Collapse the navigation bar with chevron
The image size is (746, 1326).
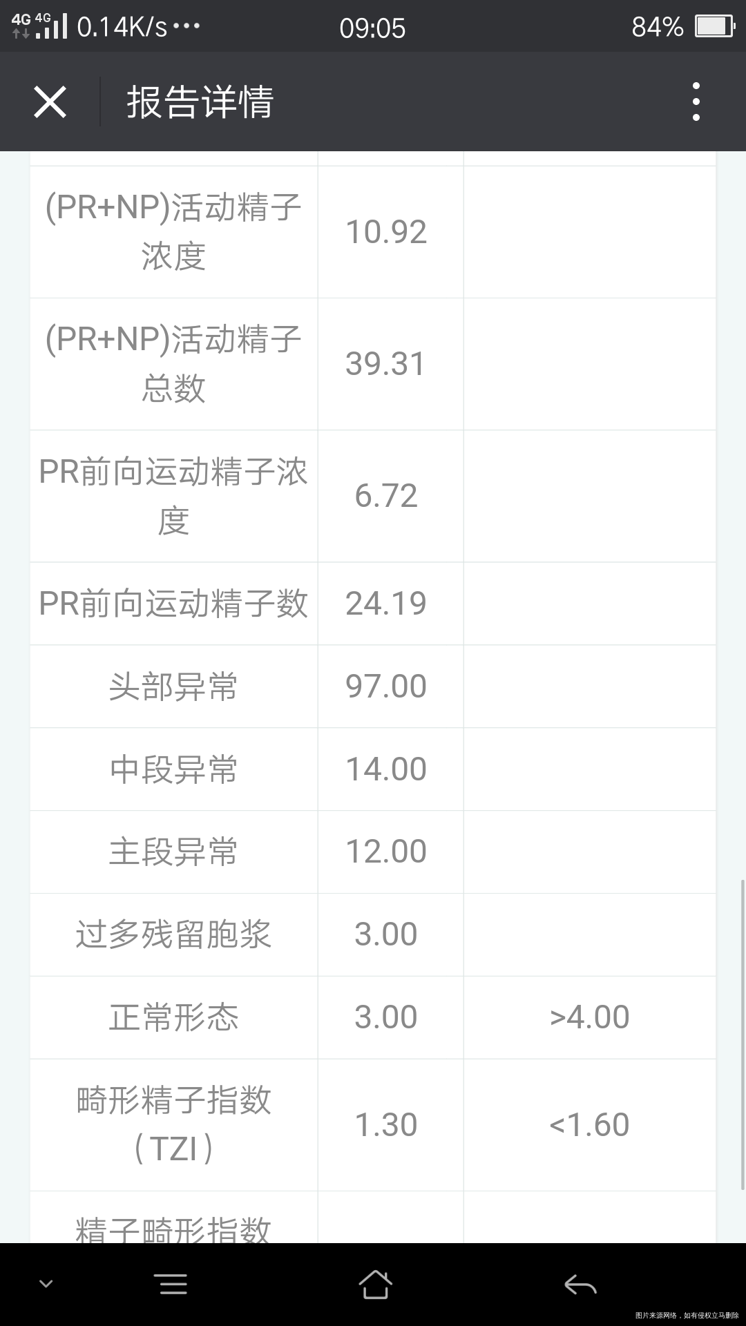(x=46, y=1285)
